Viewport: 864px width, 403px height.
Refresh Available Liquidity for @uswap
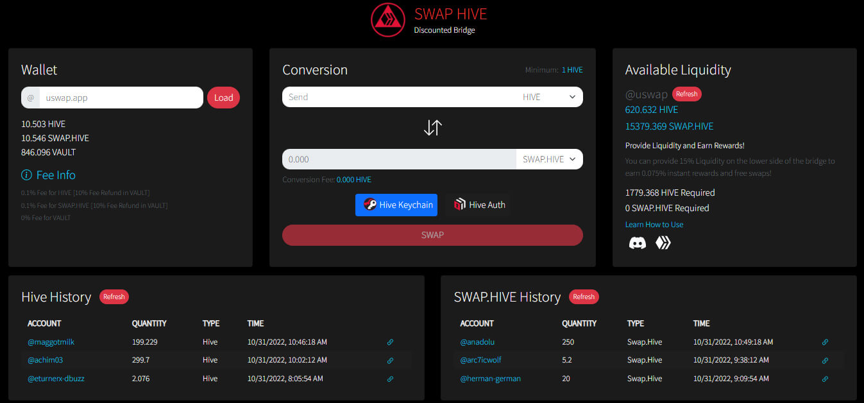(686, 94)
